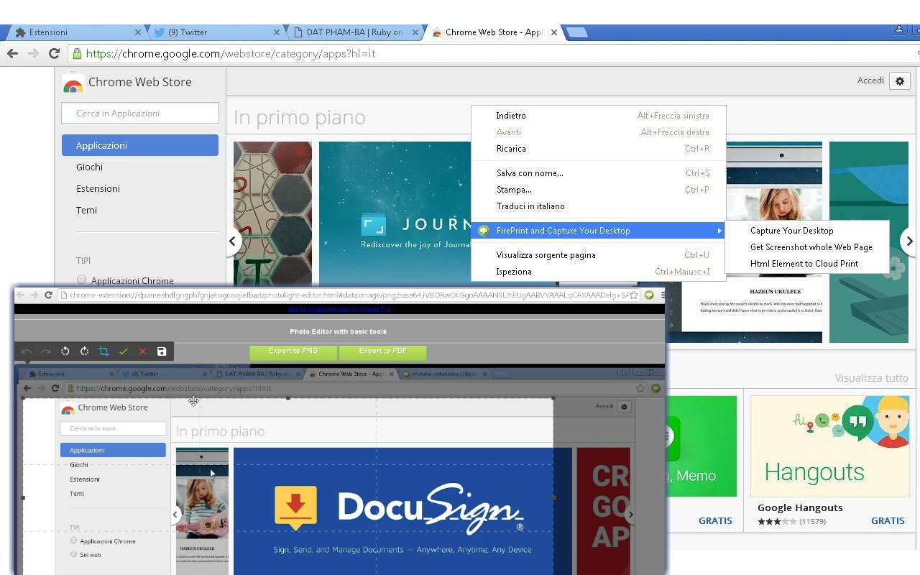This screenshot has width=920, height=575.
Task: Select Siti web radio in the editor's captured image
Action: (73, 554)
